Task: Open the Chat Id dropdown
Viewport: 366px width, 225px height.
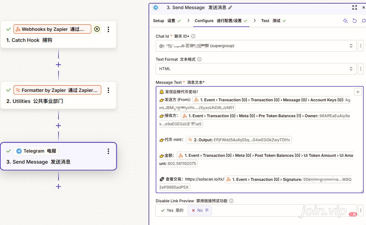Action: pyautogui.click(x=256, y=46)
